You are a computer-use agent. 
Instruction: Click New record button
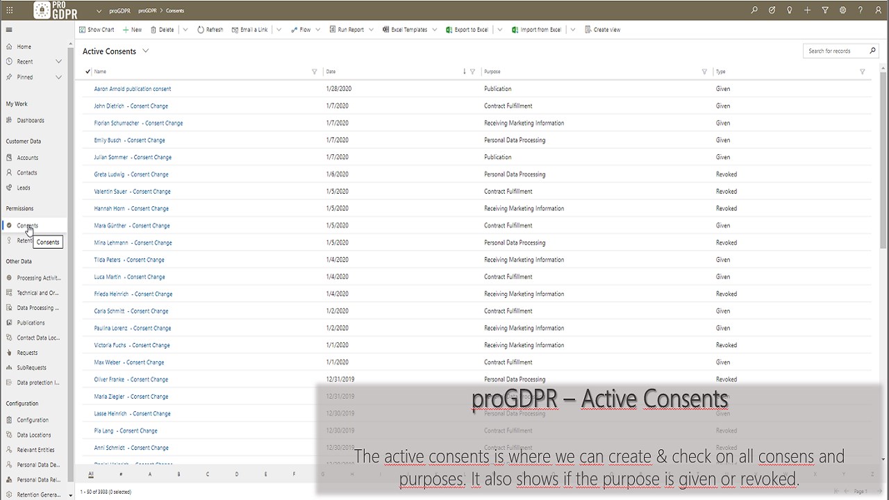pos(132,30)
